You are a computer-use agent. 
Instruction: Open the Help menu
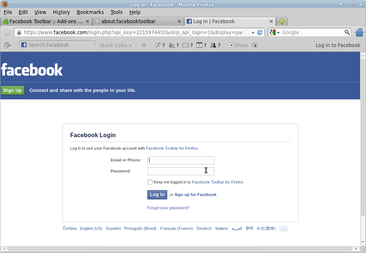(135, 12)
